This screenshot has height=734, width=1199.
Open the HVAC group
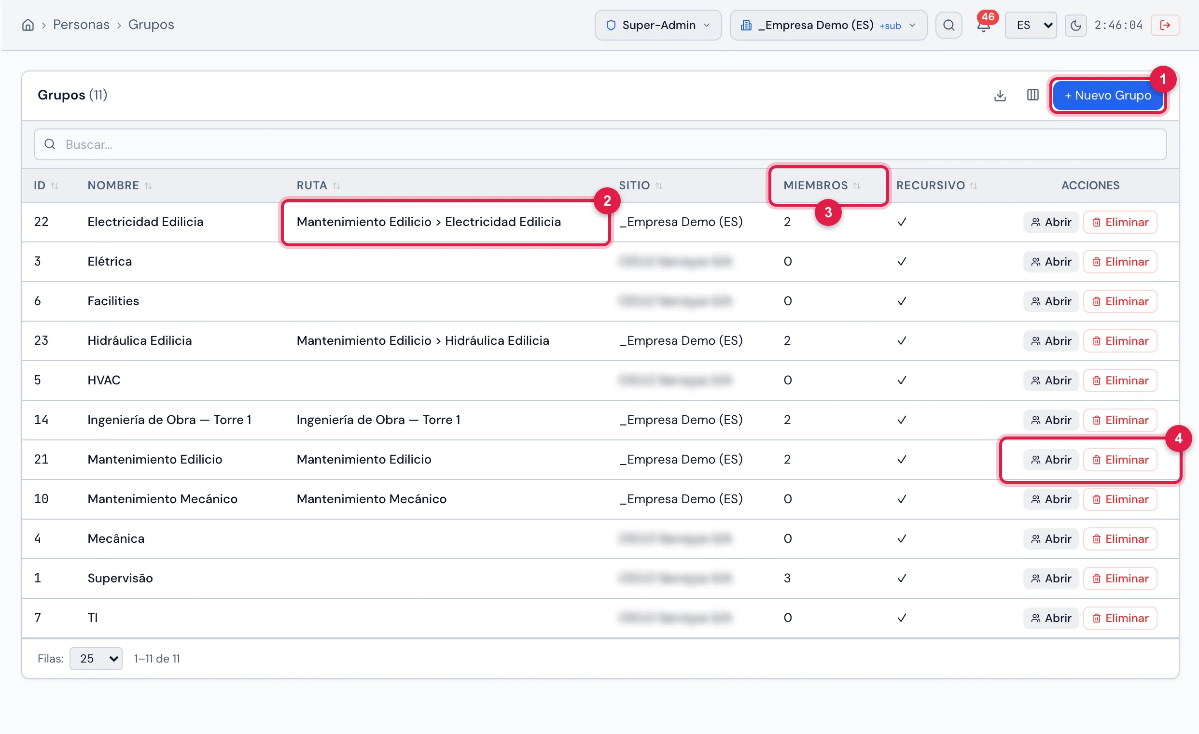click(1051, 381)
